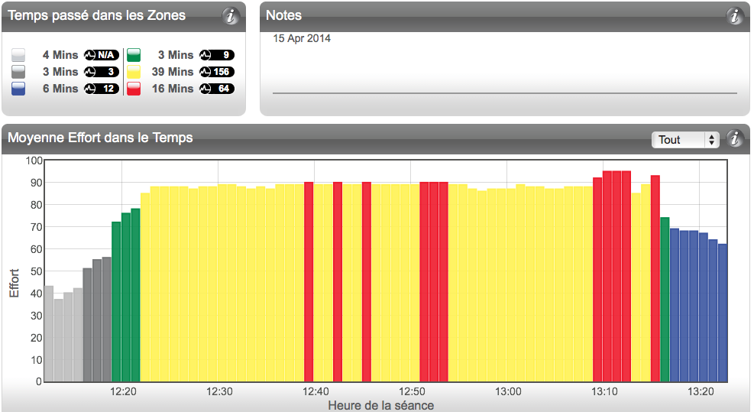Select the first light gray bar in the chart
The image size is (754, 412).
click(x=49, y=334)
